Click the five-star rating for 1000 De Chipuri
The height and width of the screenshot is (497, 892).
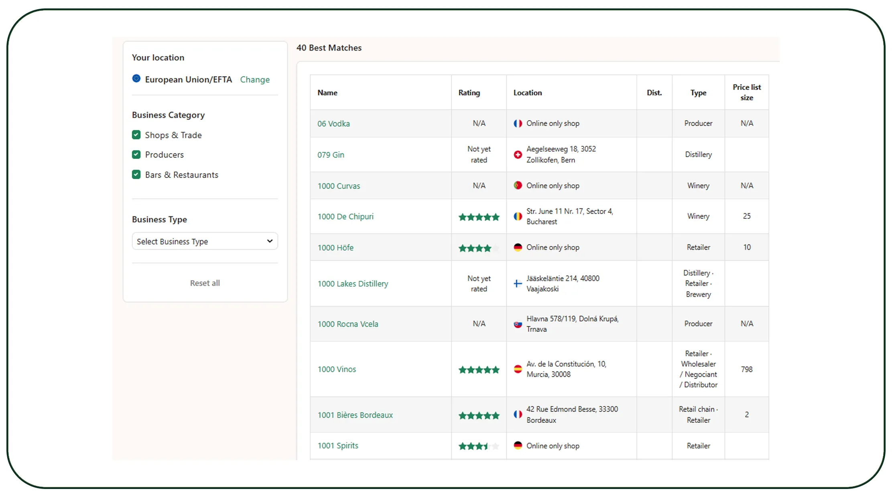[479, 217]
